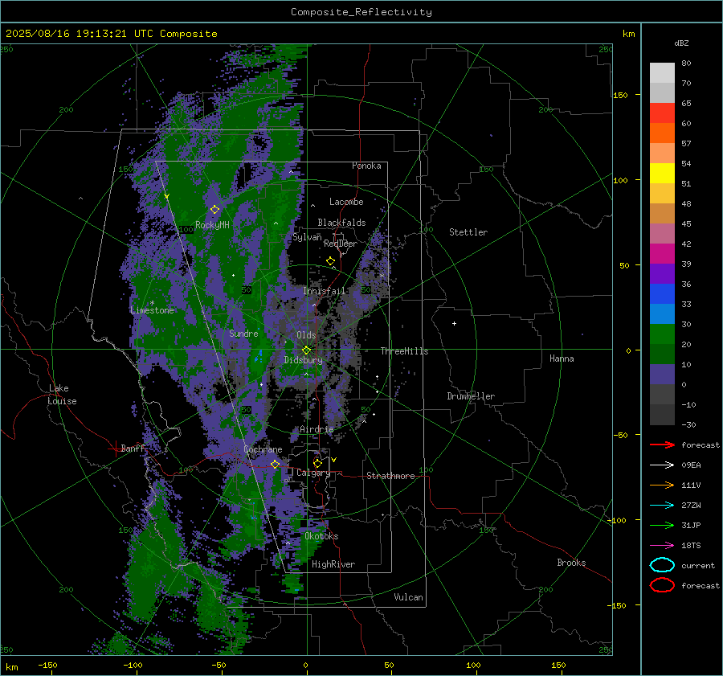Click the orange 111V arrow icon
Image resolution: width=723 pixels, height=676 pixels.
point(662,485)
